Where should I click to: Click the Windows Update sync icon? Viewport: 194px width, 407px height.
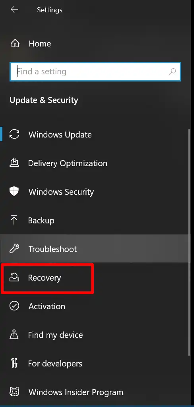point(14,134)
